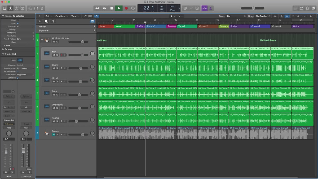318x179 pixels.
Task: Toggle the Inspector info button
Action: click(x=10, y=8)
